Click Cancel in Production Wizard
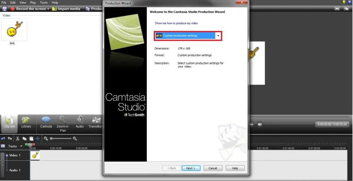This screenshot has width=353, height=181. click(213, 168)
